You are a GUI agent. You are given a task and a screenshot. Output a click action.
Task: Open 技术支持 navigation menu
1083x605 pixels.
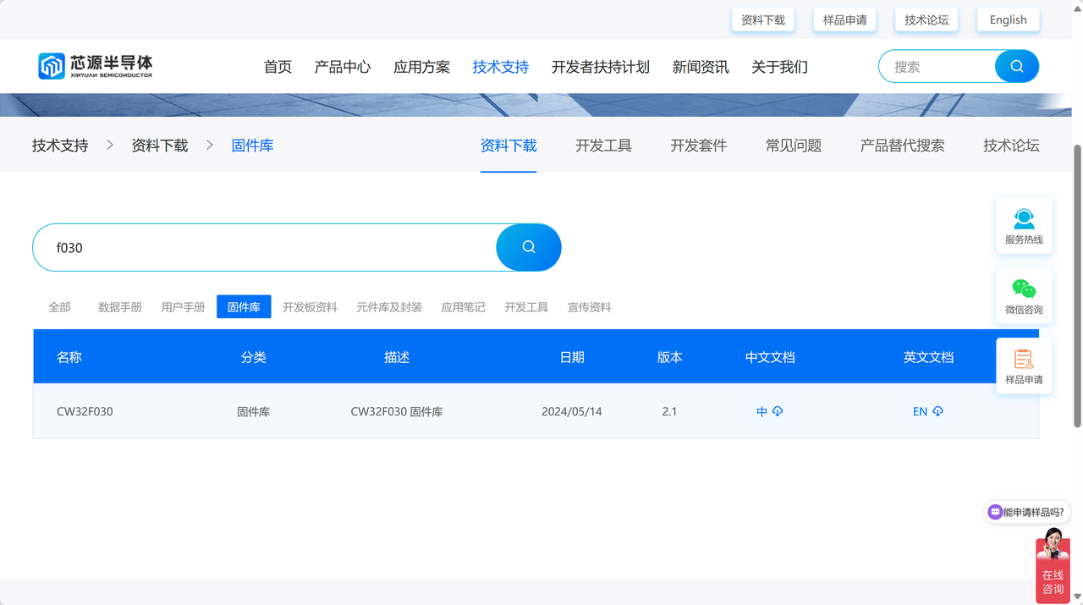[x=501, y=67]
